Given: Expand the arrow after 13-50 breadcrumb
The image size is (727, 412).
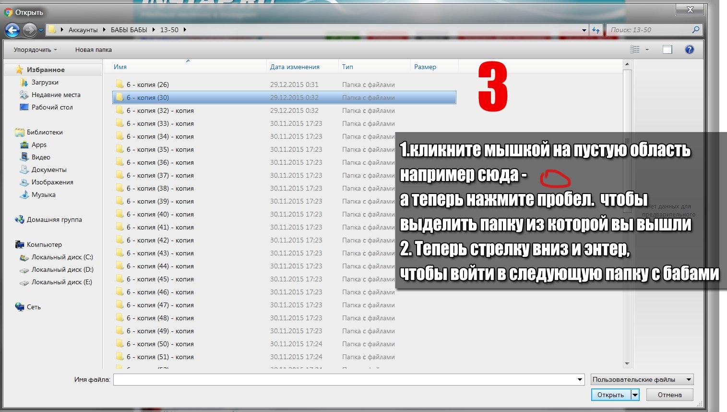Looking at the screenshot, I should [185, 30].
